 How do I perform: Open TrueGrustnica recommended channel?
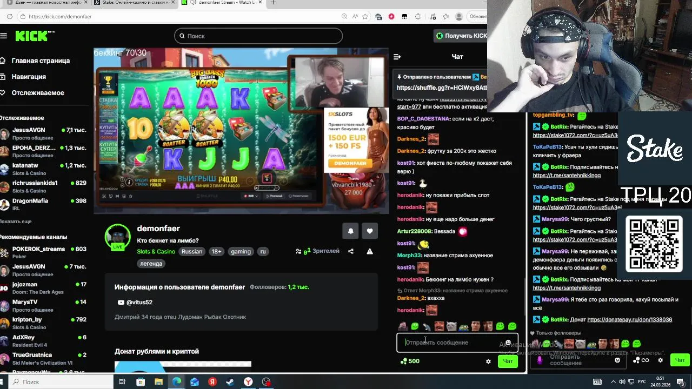coord(43,359)
